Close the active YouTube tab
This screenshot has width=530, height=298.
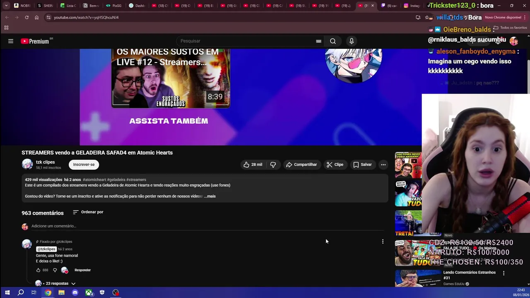pos(372,6)
